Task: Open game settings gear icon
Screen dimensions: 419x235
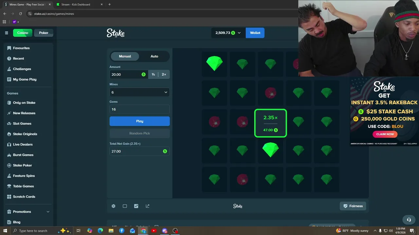Action: (113, 206)
